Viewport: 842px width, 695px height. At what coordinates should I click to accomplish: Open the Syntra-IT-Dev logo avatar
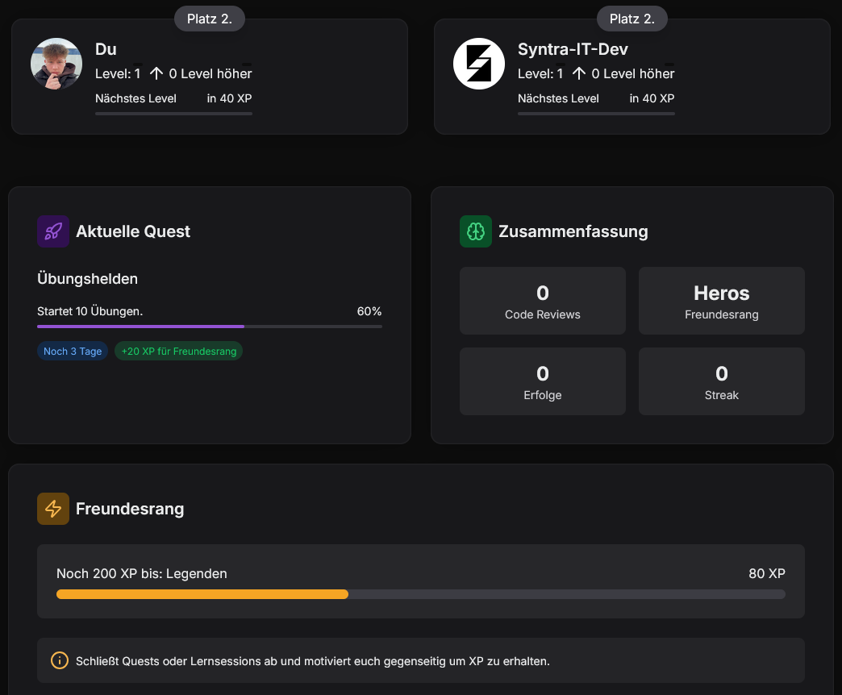[x=479, y=64]
